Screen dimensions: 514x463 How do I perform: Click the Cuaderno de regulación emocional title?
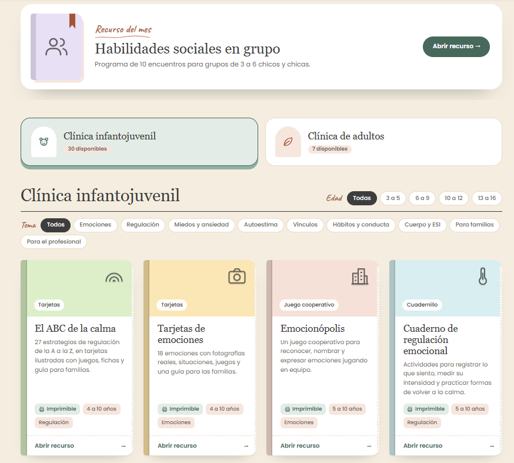(430, 339)
